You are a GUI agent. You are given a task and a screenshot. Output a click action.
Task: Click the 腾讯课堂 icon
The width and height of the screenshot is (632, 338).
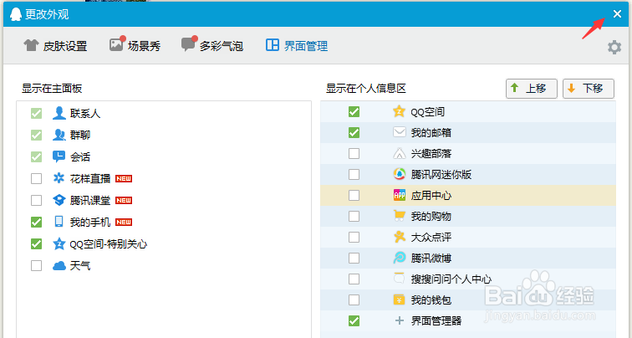click(x=59, y=200)
